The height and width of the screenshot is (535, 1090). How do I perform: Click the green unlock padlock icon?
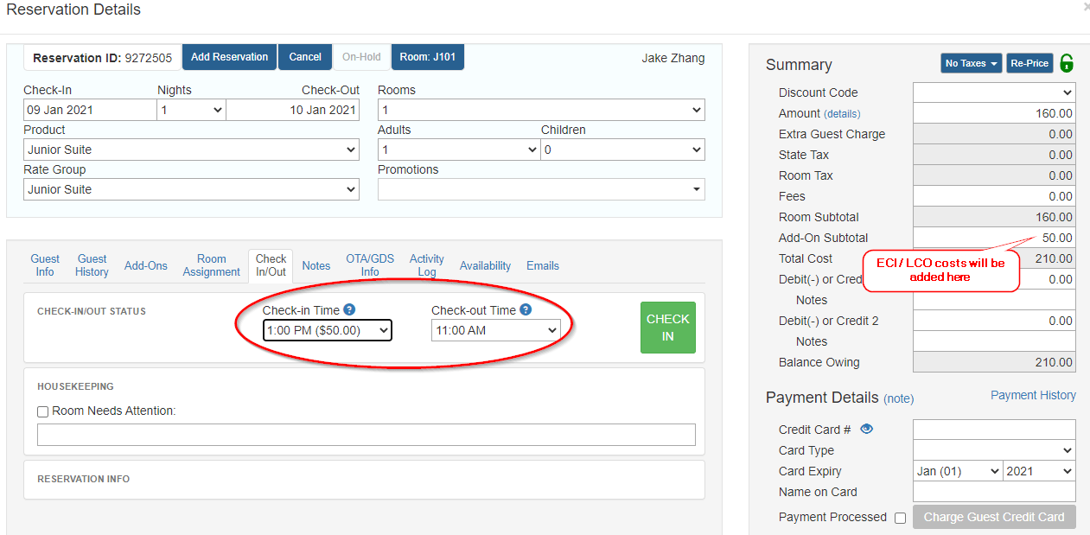click(1067, 62)
